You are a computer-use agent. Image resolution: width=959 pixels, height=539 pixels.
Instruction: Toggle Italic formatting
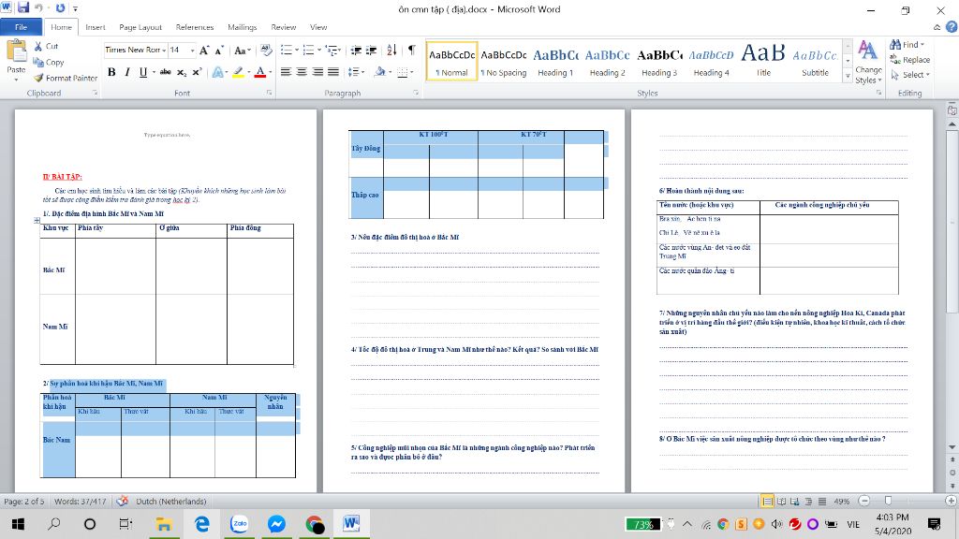point(127,72)
